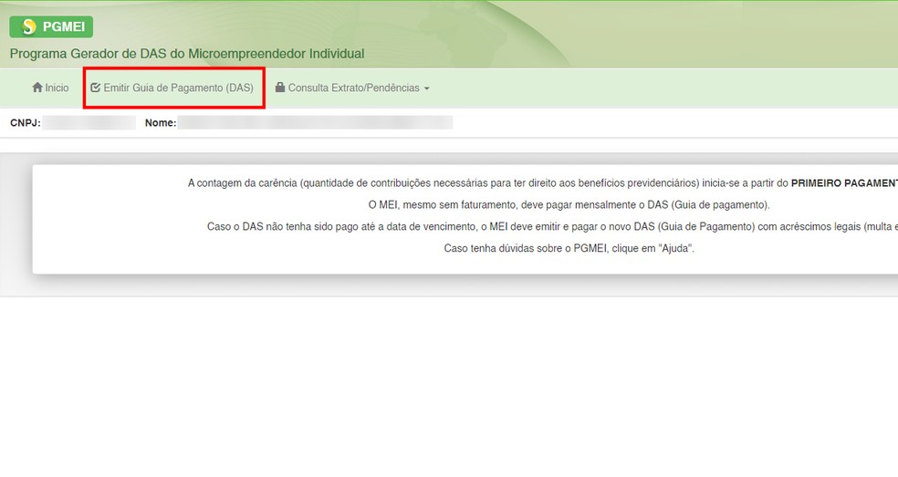Select the blurred Nome value field
This screenshot has height=477, width=898.
pyautogui.click(x=315, y=122)
